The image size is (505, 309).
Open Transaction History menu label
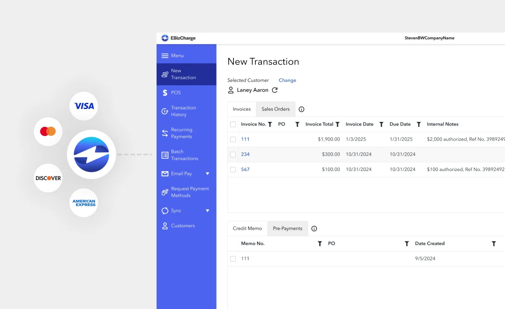183,111
